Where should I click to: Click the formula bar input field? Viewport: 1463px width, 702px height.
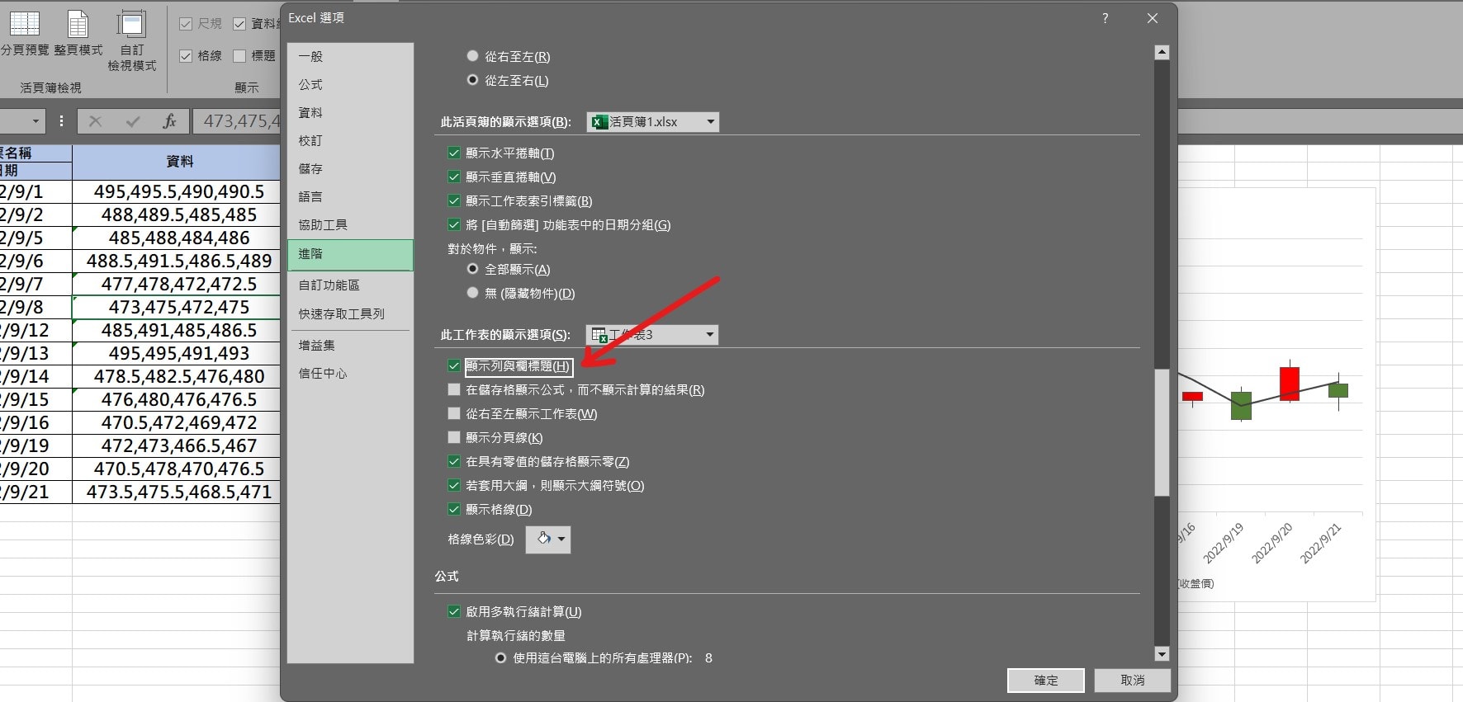pos(238,121)
